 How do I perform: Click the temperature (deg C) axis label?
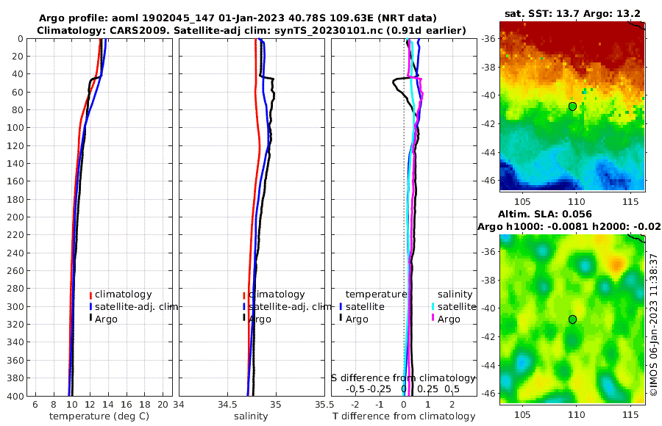(99, 416)
